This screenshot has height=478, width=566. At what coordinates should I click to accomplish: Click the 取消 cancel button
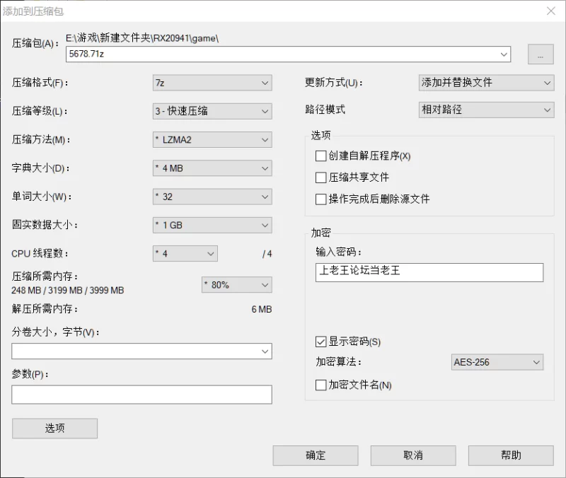click(x=413, y=455)
